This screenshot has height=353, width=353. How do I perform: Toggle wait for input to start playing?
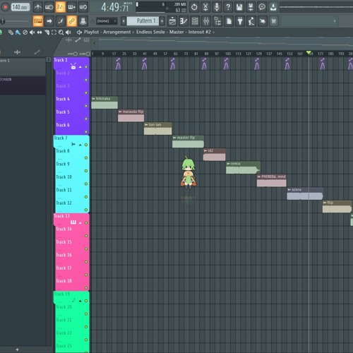pyautogui.click(x=49, y=7)
